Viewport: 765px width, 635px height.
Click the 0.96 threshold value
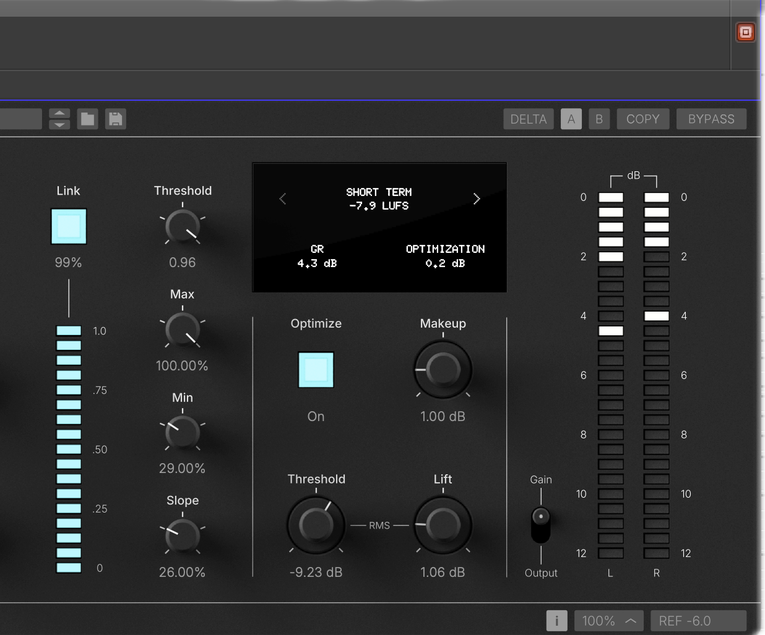point(183,263)
